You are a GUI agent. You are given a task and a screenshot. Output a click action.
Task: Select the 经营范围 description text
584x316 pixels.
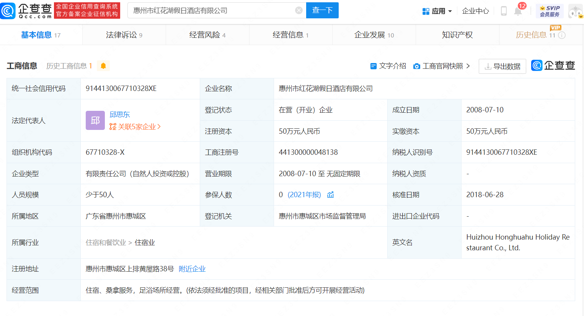click(x=225, y=290)
